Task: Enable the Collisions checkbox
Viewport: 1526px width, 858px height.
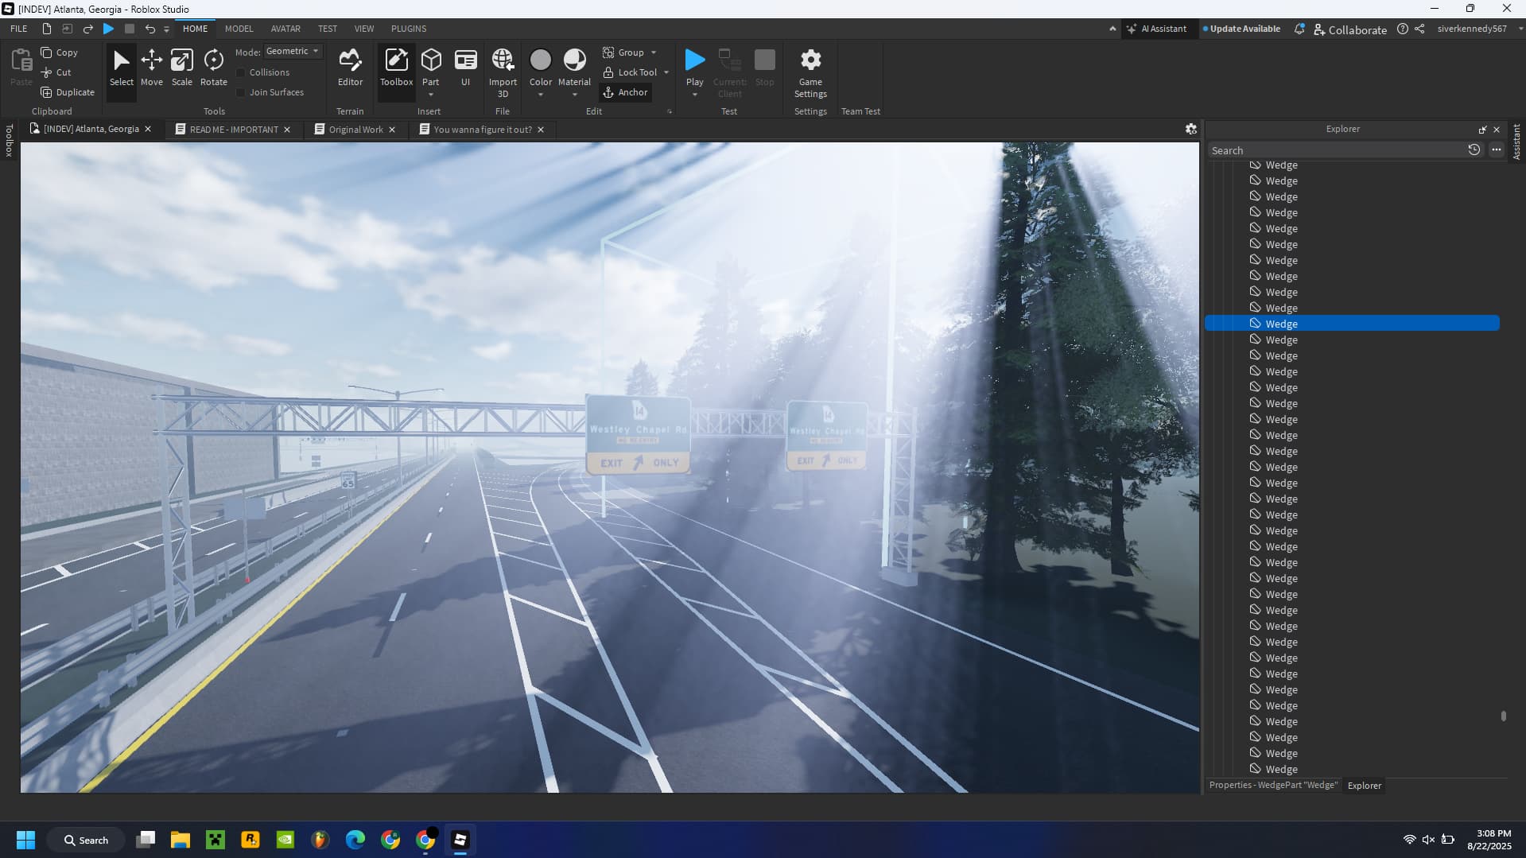Action: [241, 72]
